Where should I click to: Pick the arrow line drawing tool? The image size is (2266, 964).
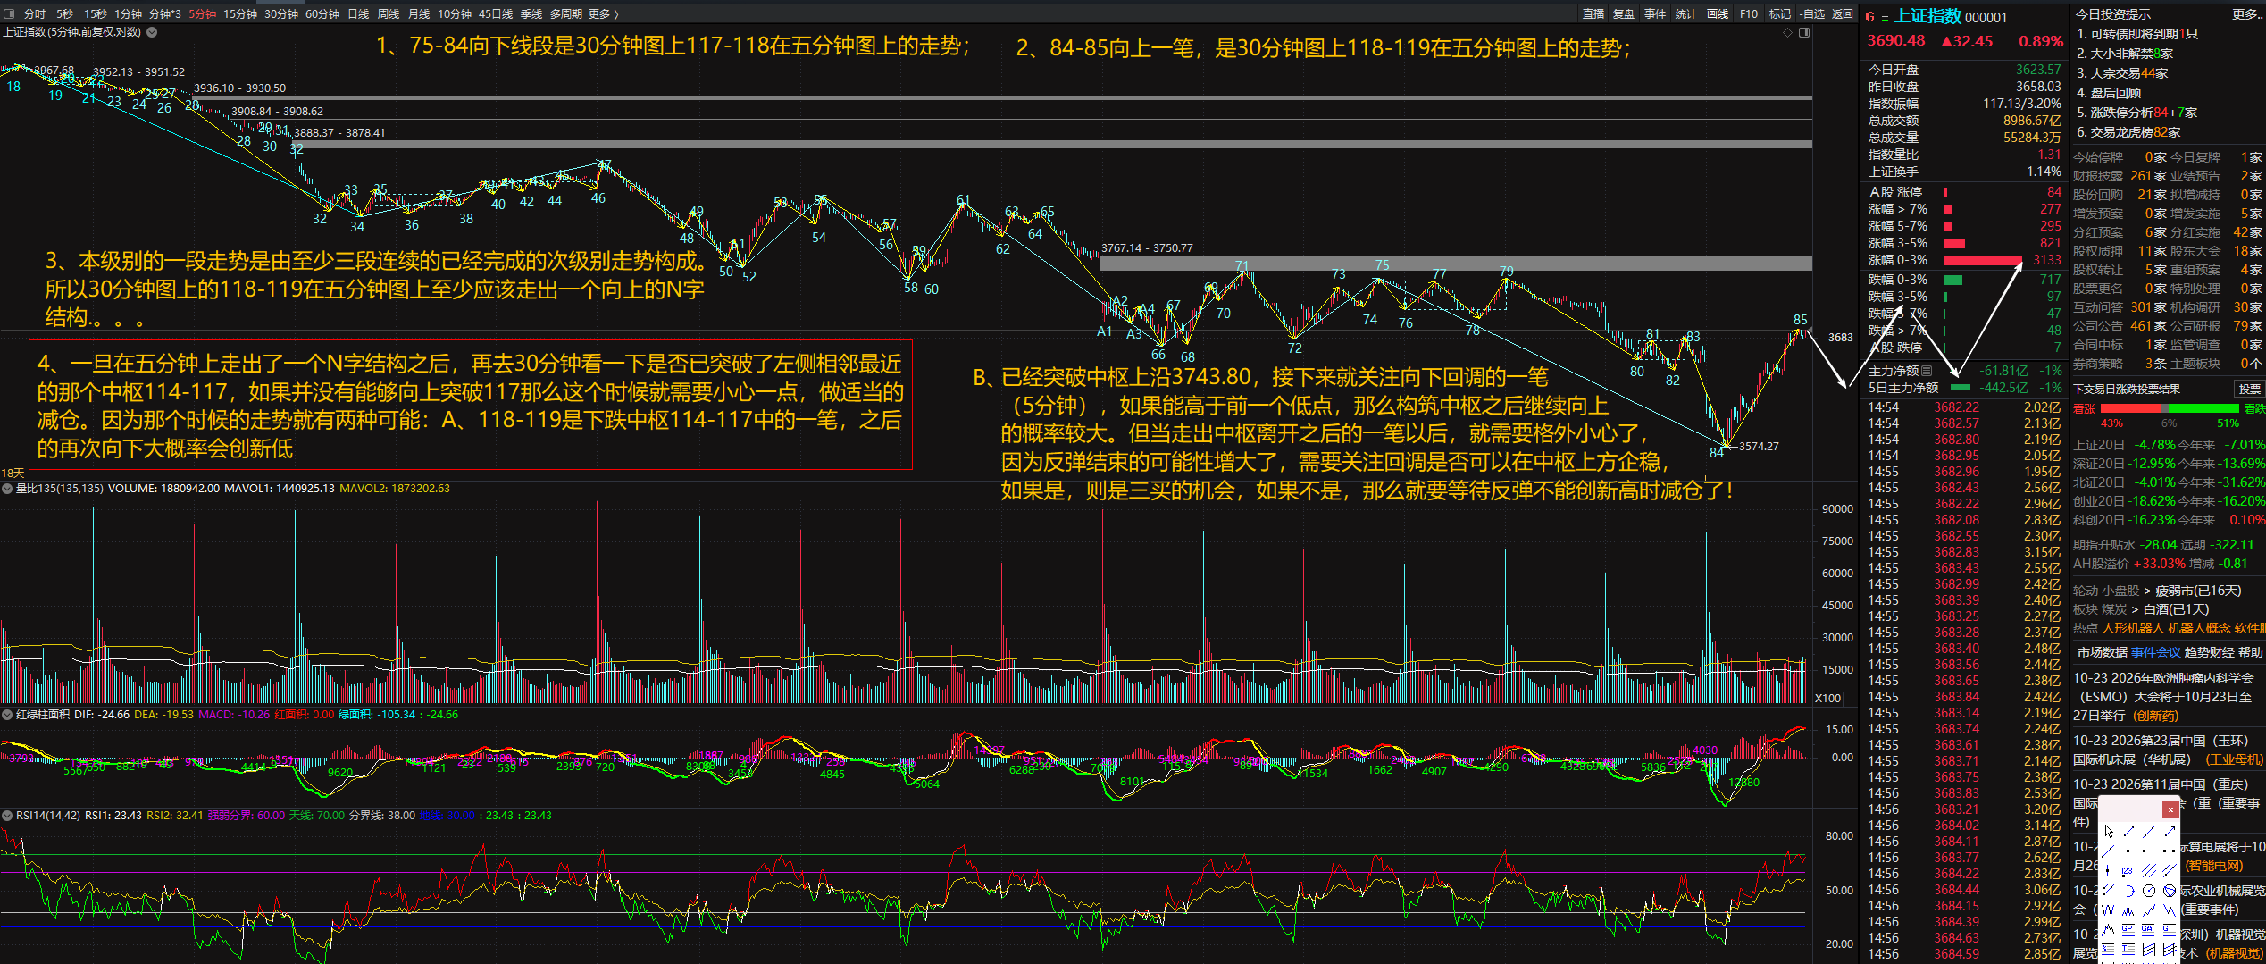point(2170,831)
